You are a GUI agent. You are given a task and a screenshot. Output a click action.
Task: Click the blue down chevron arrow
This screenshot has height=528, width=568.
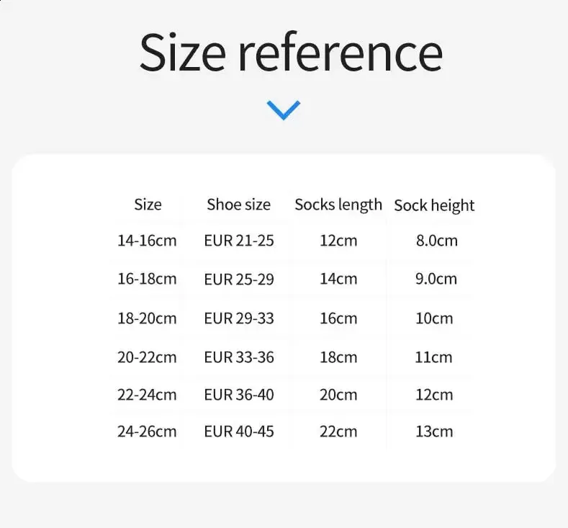click(x=283, y=110)
